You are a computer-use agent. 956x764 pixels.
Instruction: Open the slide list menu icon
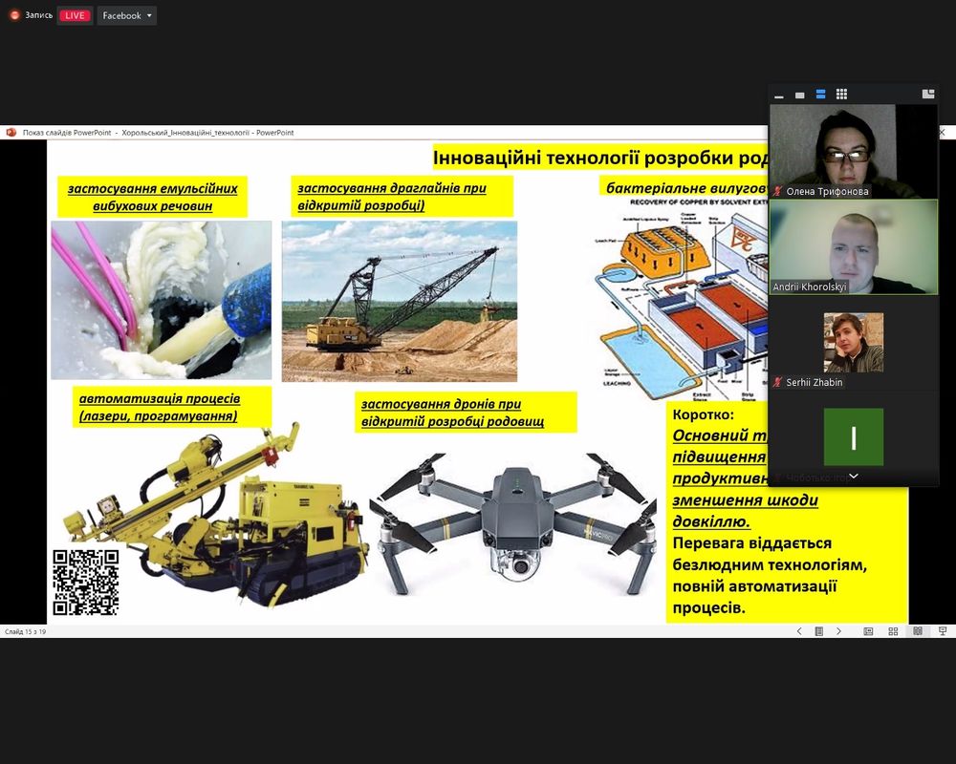(x=819, y=631)
